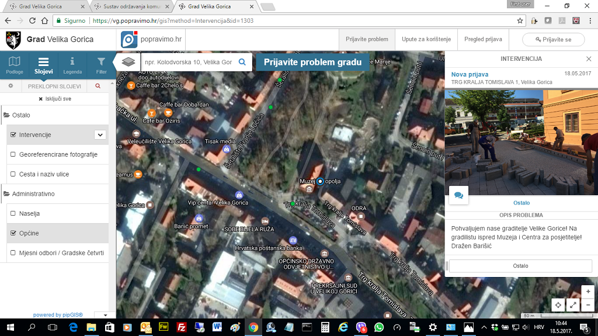Uncheck the Intervencije layer
The width and height of the screenshot is (598, 336).
[13, 134]
